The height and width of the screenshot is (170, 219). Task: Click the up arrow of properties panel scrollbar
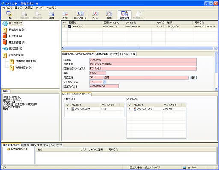coord(216,53)
